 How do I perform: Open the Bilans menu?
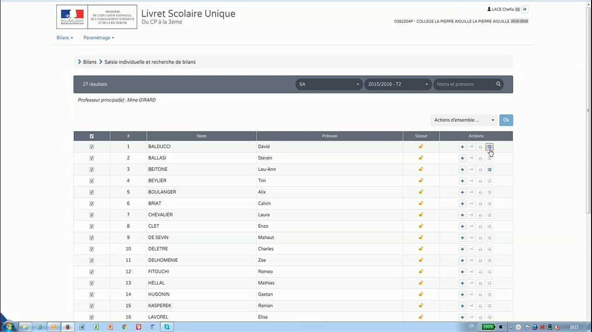[65, 38]
